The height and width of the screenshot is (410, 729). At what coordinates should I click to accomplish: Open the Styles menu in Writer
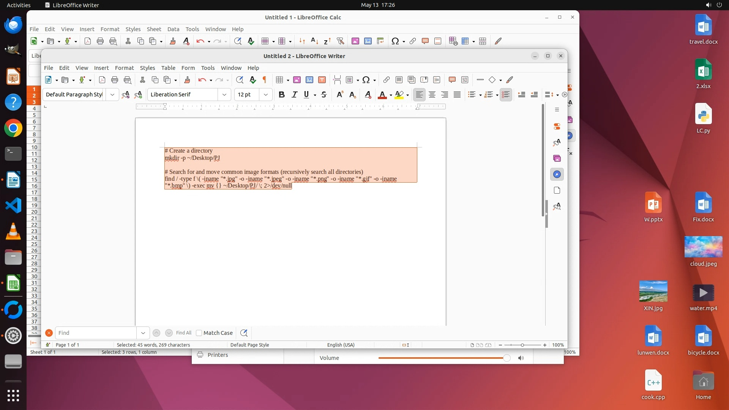click(x=147, y=68)
